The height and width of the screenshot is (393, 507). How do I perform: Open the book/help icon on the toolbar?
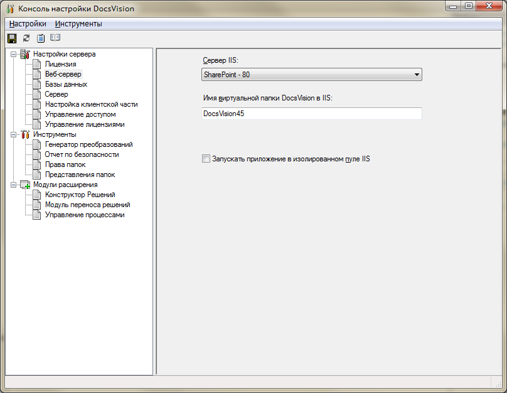coord(55,38)
